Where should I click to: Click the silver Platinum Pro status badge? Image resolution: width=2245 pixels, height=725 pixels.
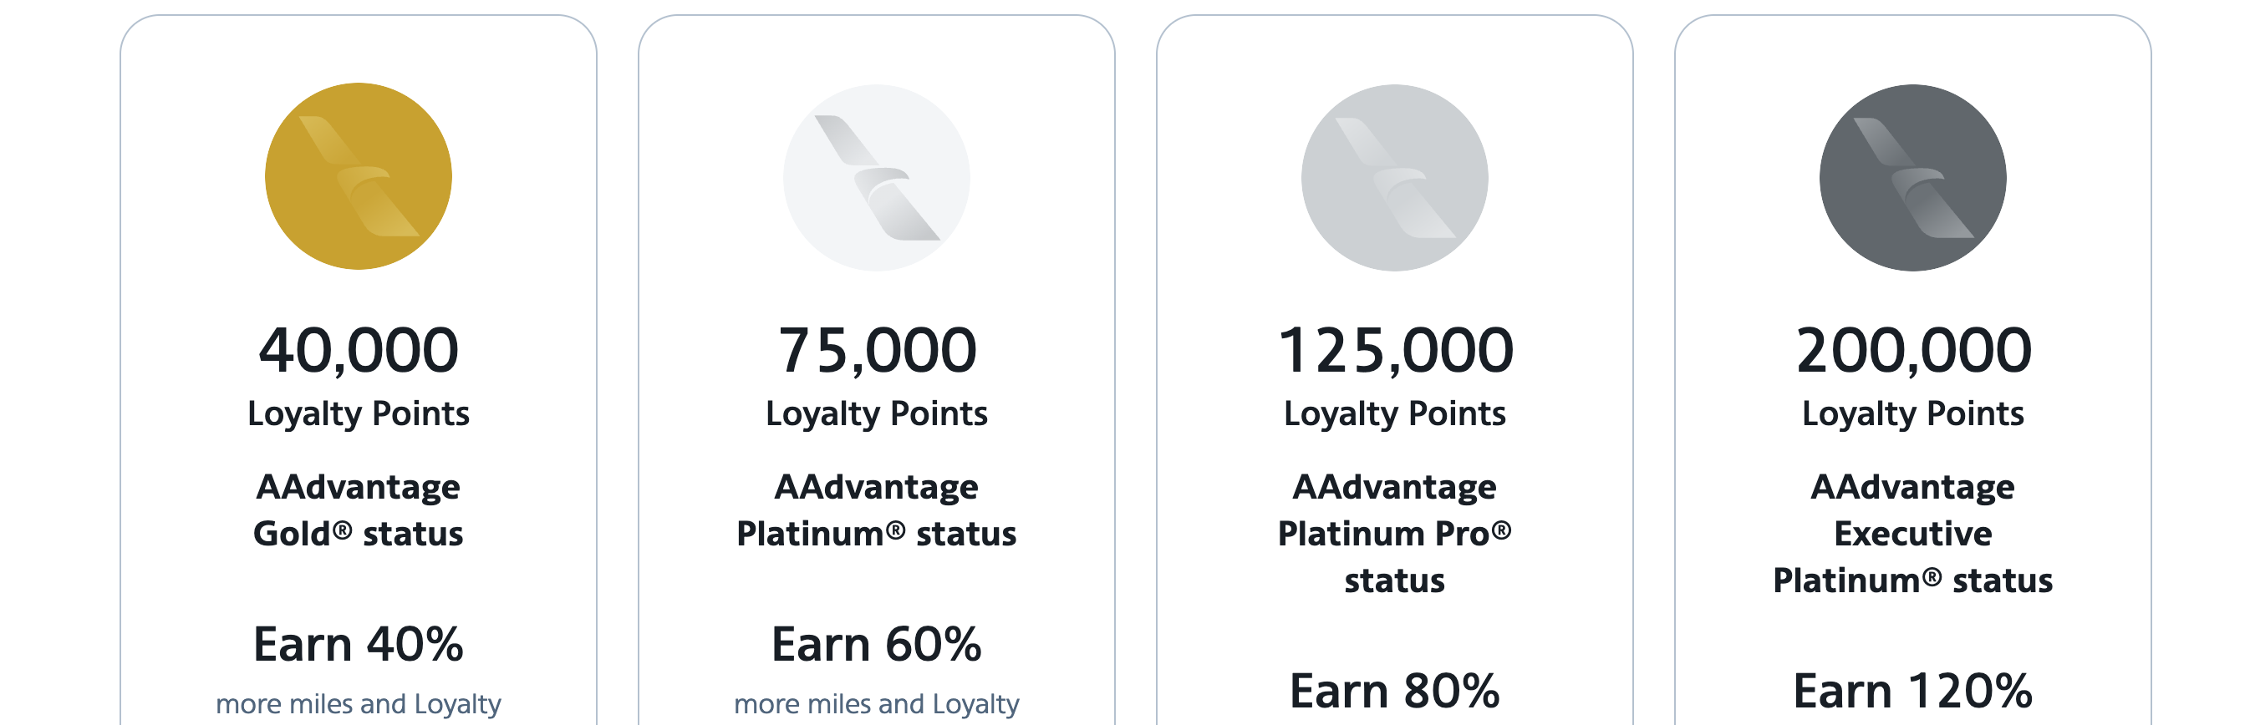click(x=1394, y=177)
